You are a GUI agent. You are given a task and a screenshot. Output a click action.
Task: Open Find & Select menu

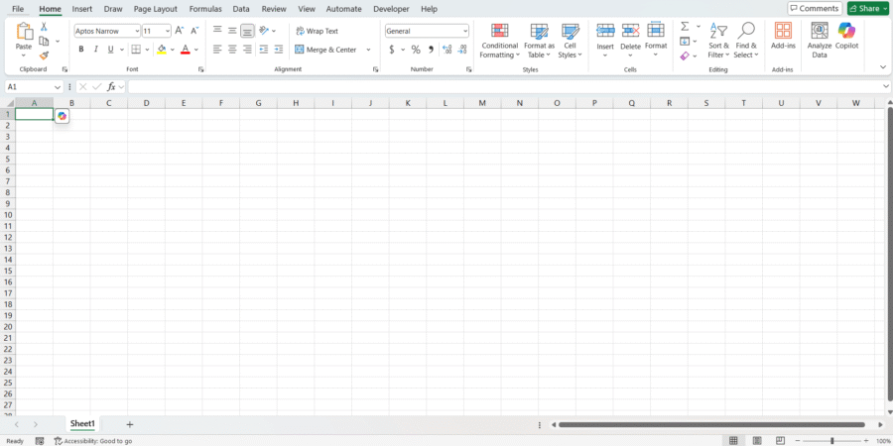(745, 40)
